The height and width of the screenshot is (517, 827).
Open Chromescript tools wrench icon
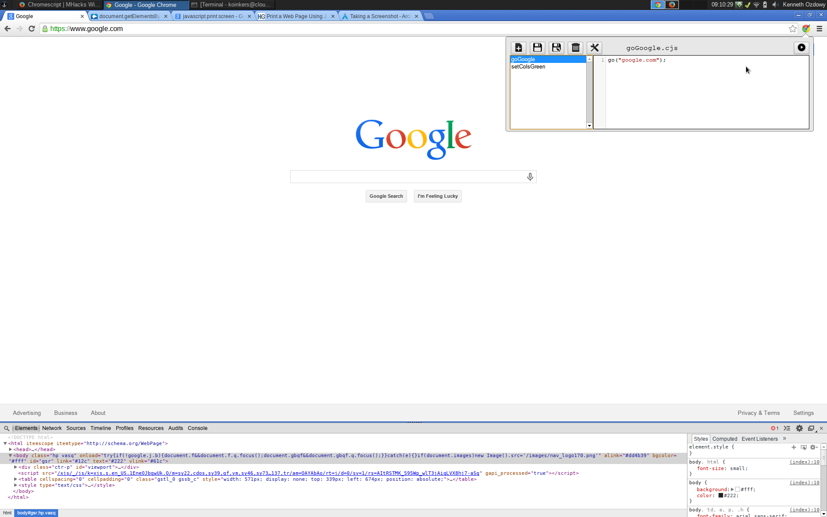click(594, 48)
